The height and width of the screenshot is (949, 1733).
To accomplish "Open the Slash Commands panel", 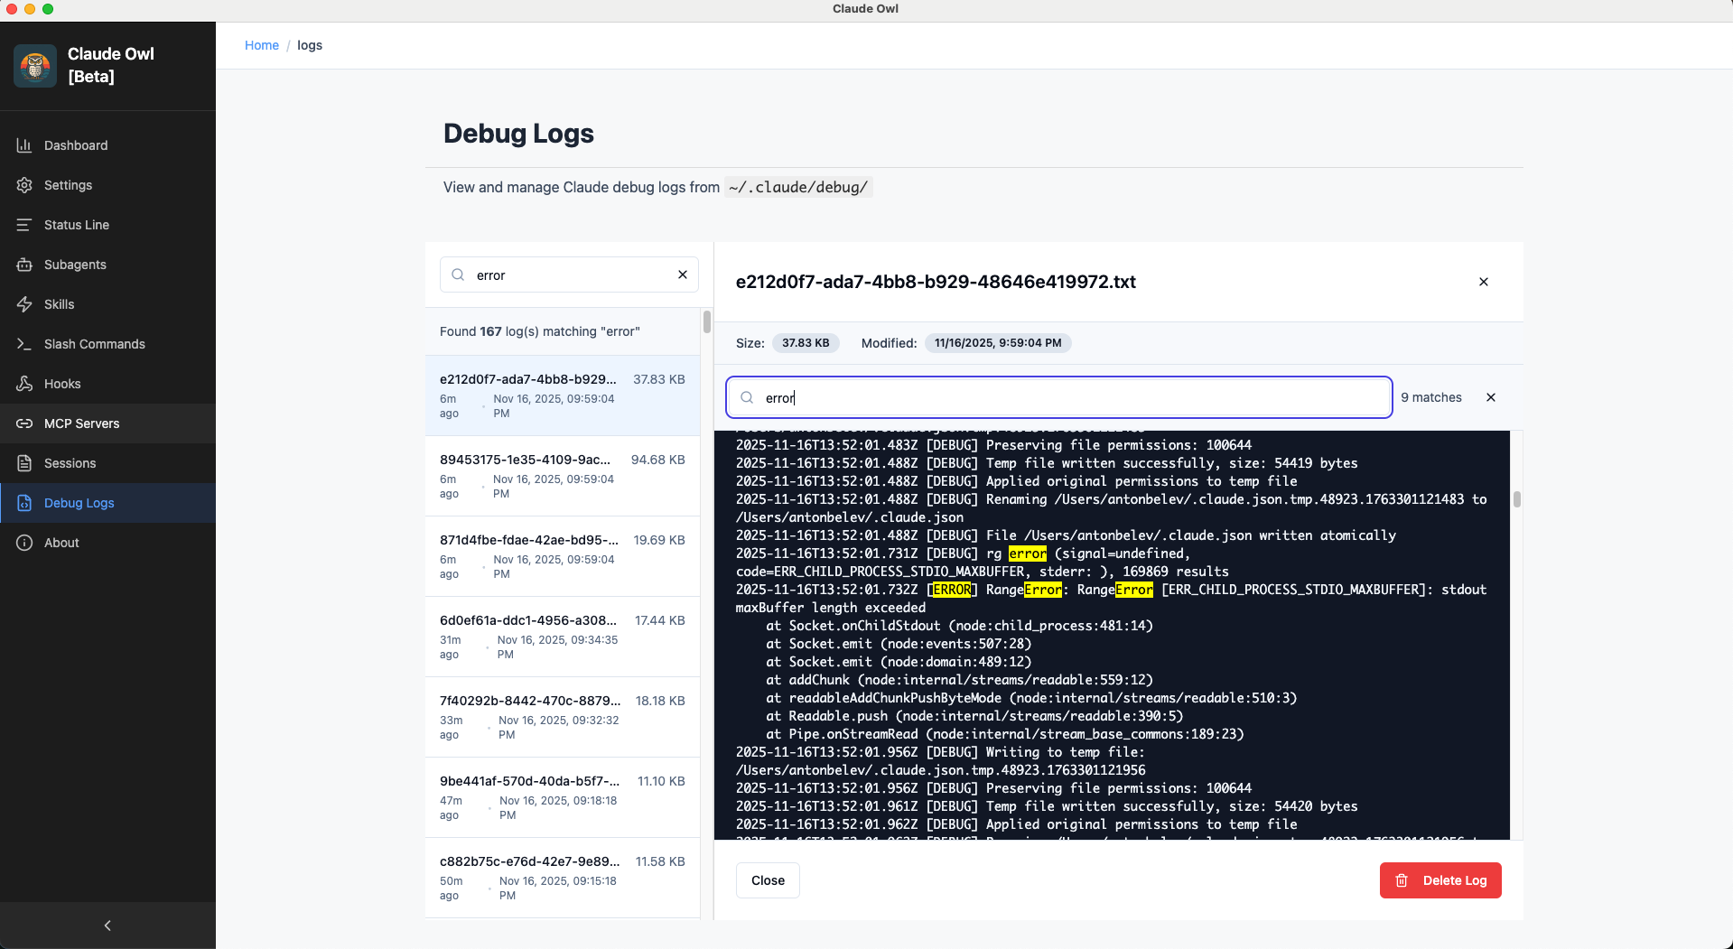I will pos(93,344).
